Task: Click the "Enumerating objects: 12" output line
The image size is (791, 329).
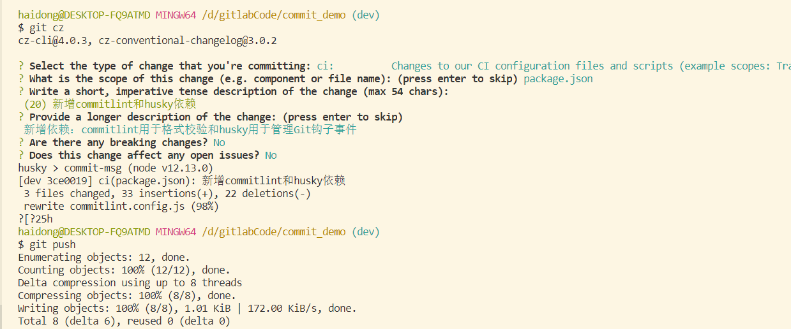Action: click(103, 258)
